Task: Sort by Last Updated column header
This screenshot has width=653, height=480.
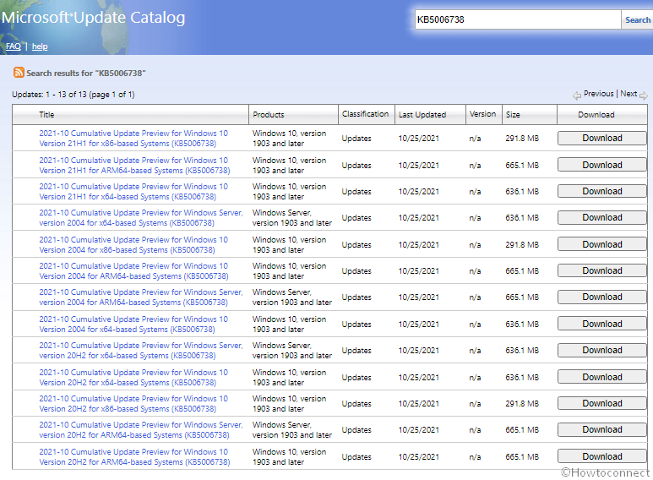Action: tap(422, 115)
